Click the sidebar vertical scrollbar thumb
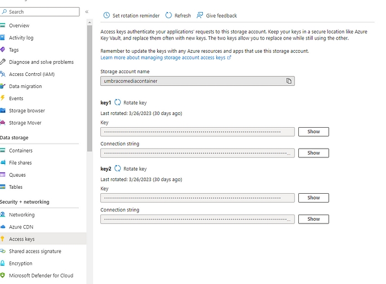 pyautogui.click(x=89, y=89)
